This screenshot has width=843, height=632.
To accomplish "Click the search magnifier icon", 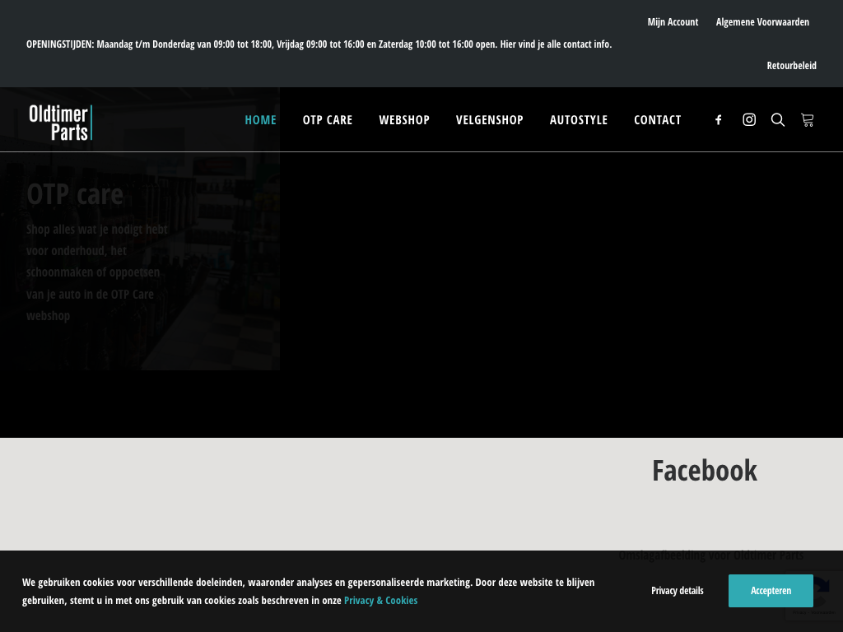I will 778,120.
